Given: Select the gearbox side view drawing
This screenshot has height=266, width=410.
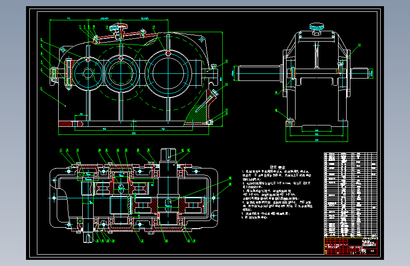Looking at the screenshot, I should (304, 82).
